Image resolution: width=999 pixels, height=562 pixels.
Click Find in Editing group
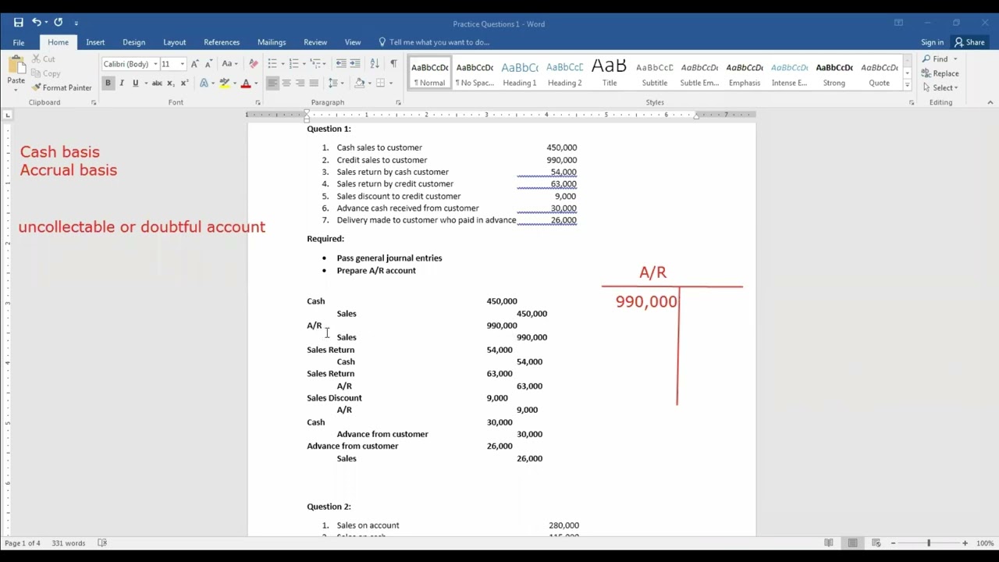coord(935,59)
